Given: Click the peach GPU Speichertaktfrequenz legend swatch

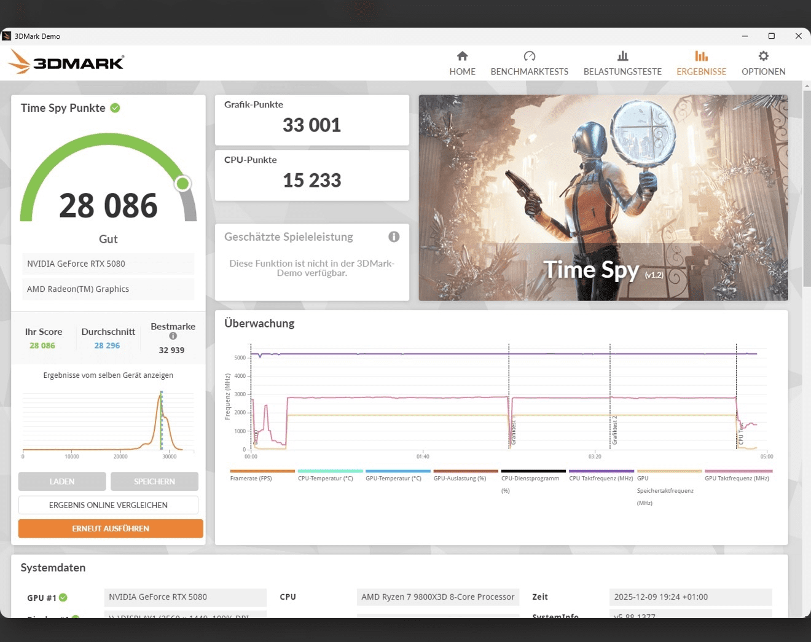Looking at the screenshot, I should click(x=669, y=471).
